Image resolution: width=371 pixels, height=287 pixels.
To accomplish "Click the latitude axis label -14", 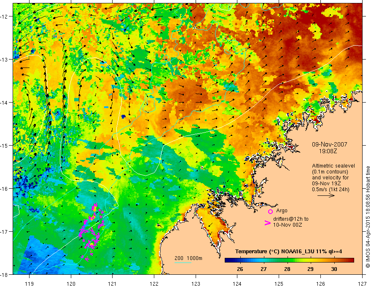I will (5, 103).
